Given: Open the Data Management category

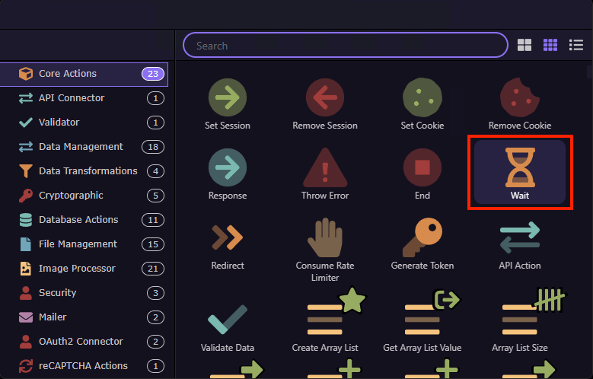Looking at the screenshot, I should pos(81,146).
